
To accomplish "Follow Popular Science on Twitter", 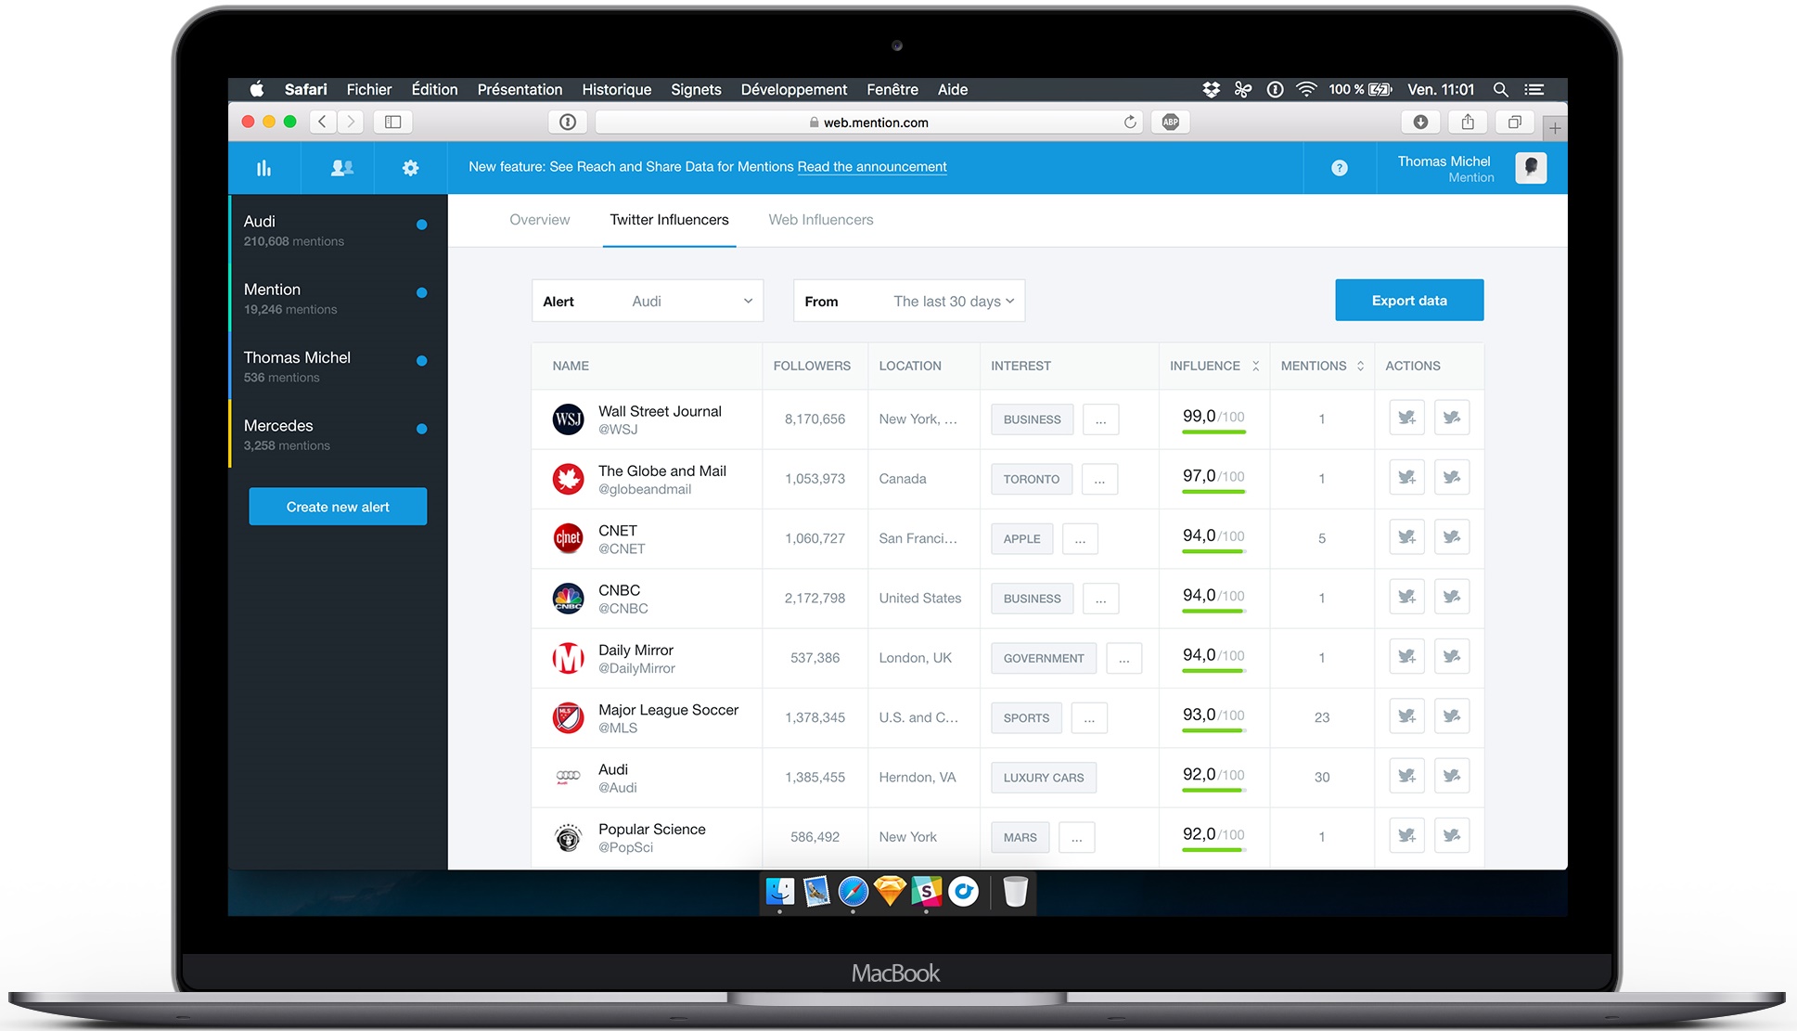I will coord(1406,836).
